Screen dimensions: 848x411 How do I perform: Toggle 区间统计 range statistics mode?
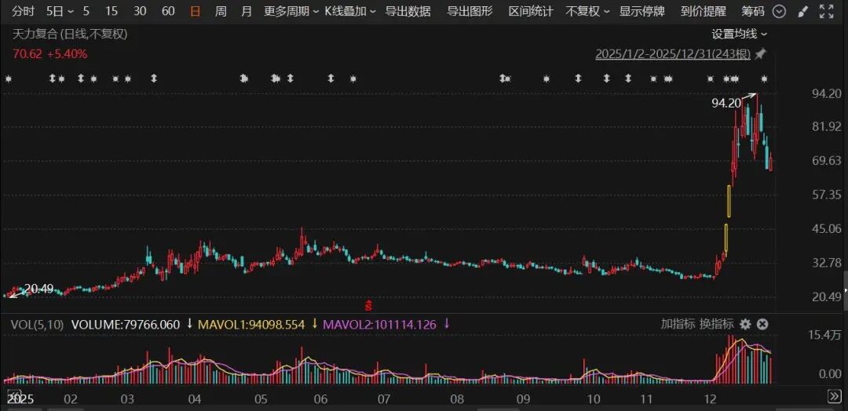(x=530, y=12)
